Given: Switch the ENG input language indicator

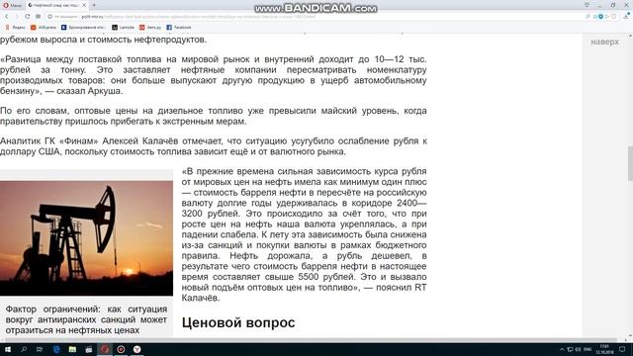Looking at the screenshot, I should (x=588, y=349).
